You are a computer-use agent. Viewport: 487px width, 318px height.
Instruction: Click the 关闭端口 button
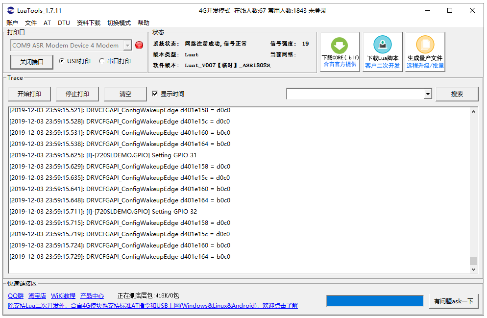tap(32, 62)
